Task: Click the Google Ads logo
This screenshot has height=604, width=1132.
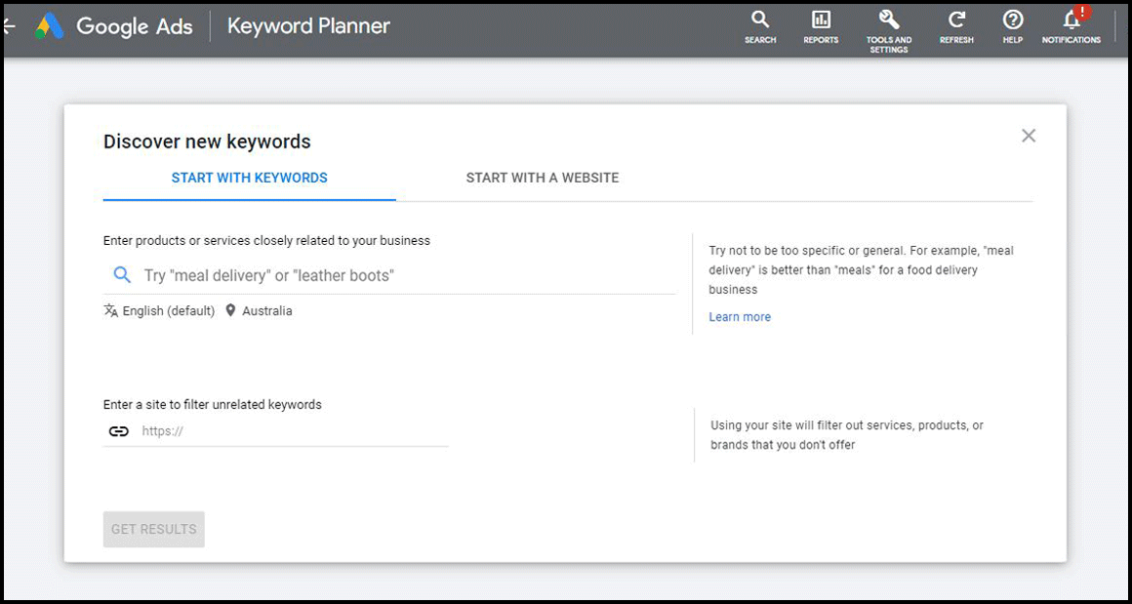Action: 50,26
